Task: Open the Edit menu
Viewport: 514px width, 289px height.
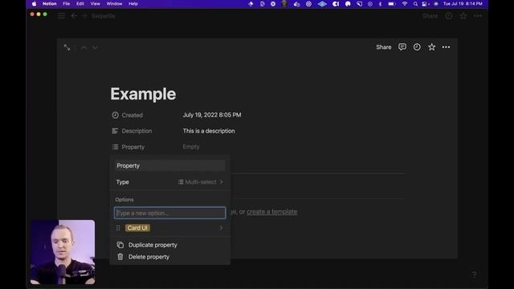Action: click(x=80, y=4)
